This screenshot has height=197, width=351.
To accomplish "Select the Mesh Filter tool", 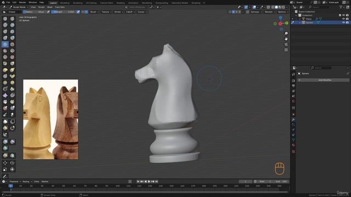I will [x=5, y=142].
